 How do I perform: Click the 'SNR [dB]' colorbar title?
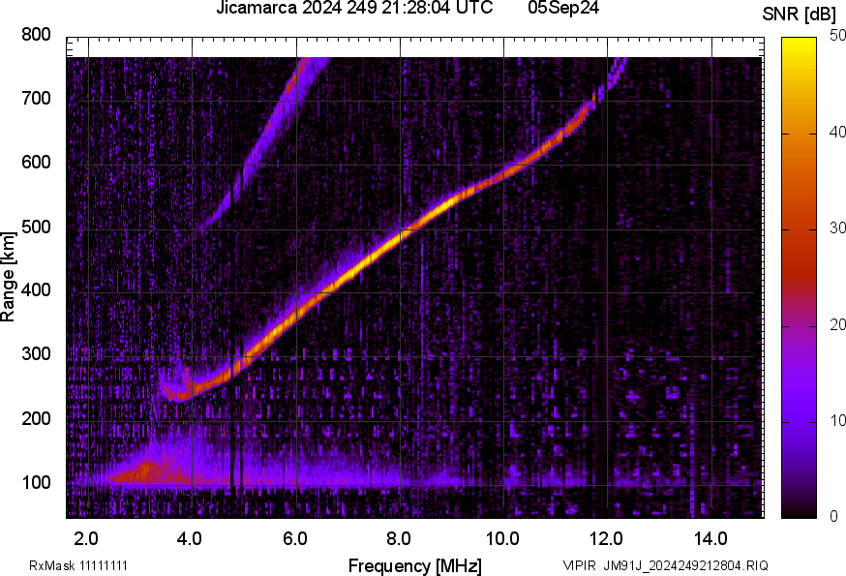pyautogui.click(x=799, y=15)
